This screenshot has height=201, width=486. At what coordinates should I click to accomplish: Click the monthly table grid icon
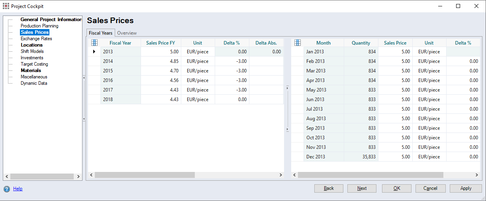click(x=297, y=43)
